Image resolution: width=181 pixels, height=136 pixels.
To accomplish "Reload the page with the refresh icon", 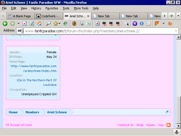I will 32,24.
